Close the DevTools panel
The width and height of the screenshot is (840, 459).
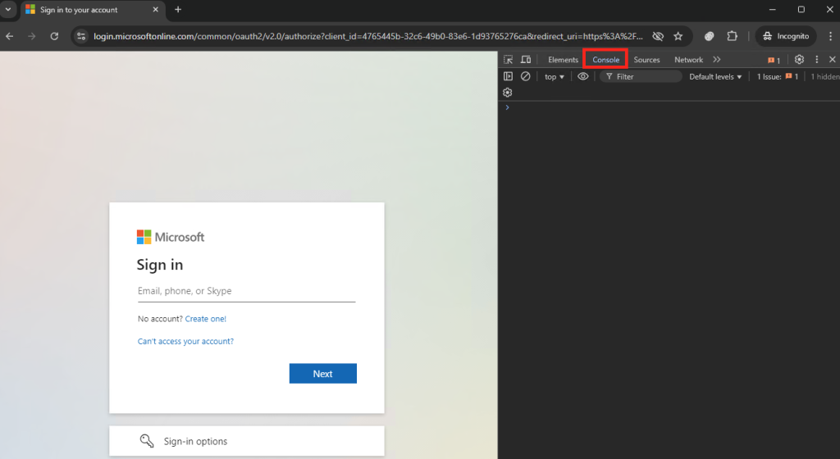click(x=832, y=59)
